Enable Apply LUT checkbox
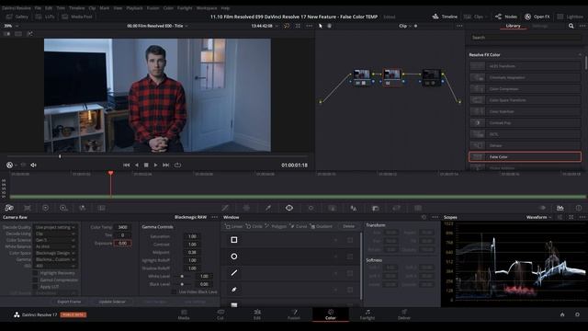This screenshot has width=588, height=331. 35,287
